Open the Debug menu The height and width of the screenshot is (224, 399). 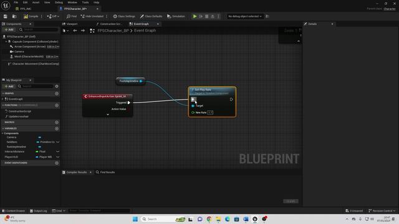(59, 2)
